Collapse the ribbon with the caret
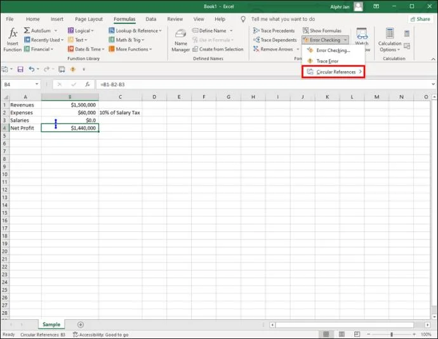This screenshot has height=339, width=438. pos(433,59)
